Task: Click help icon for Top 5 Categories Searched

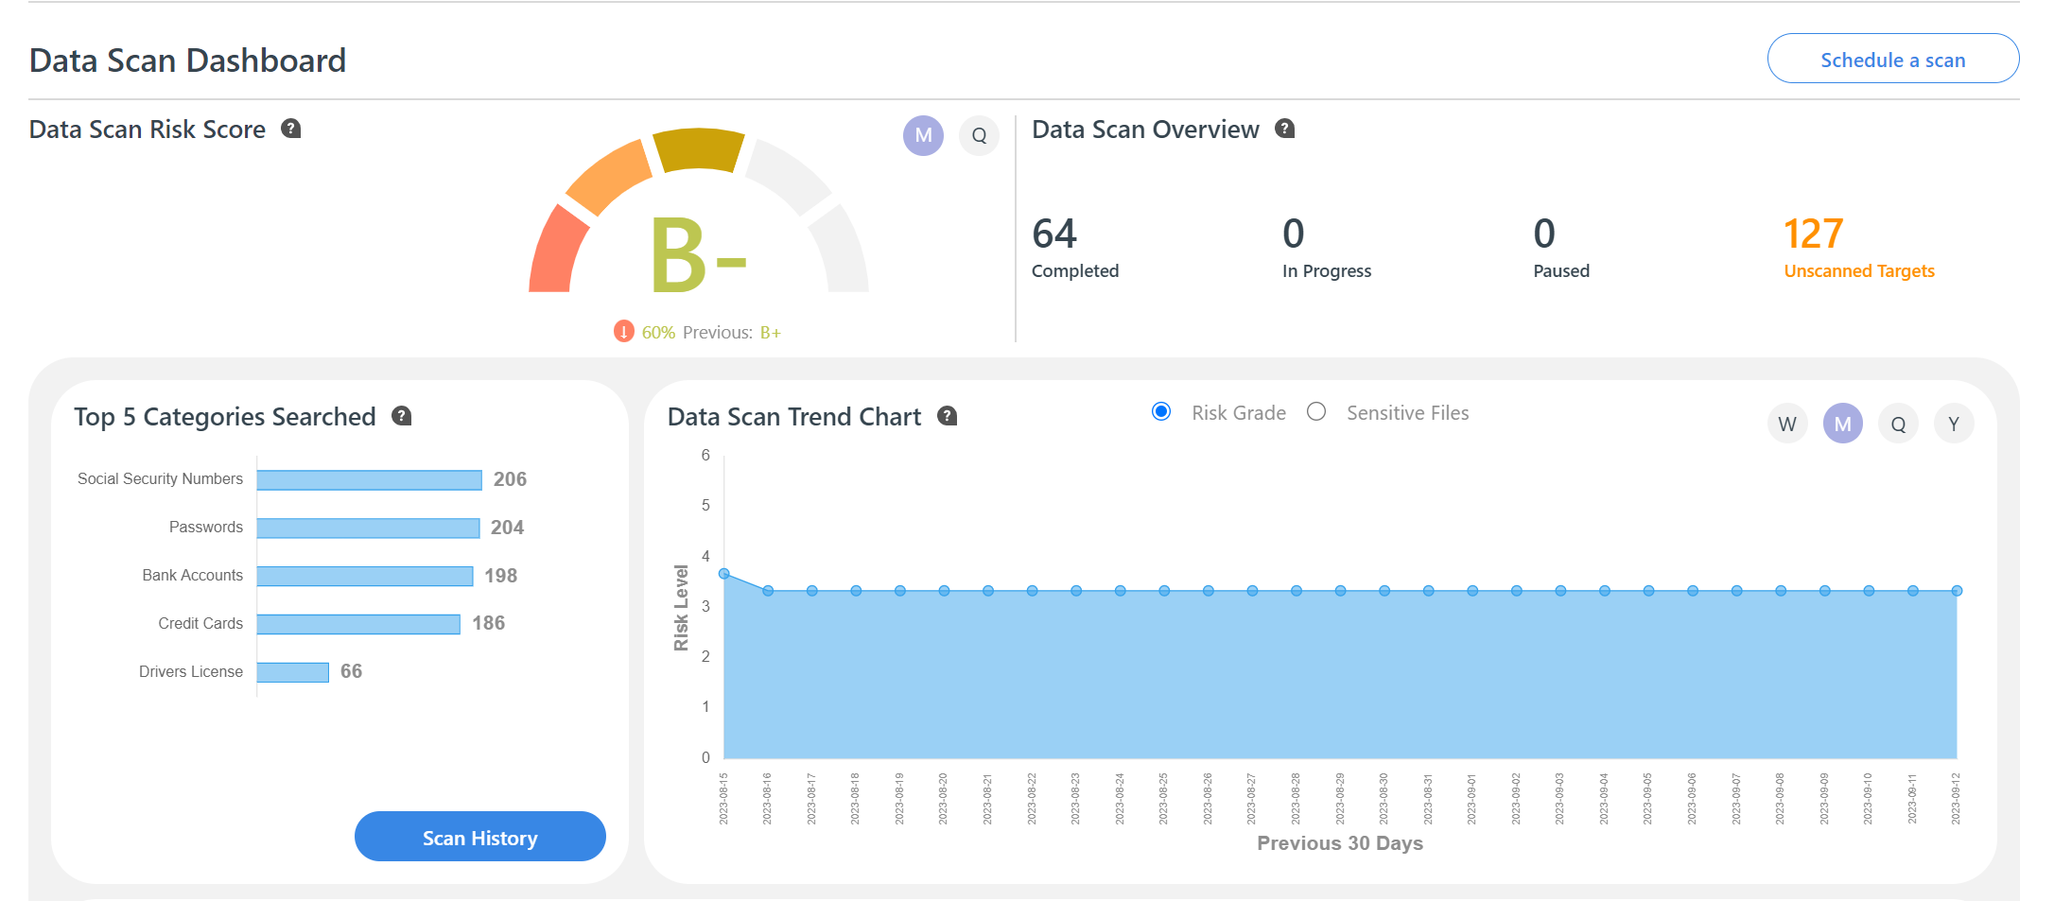Action: (x=402, y=416)
